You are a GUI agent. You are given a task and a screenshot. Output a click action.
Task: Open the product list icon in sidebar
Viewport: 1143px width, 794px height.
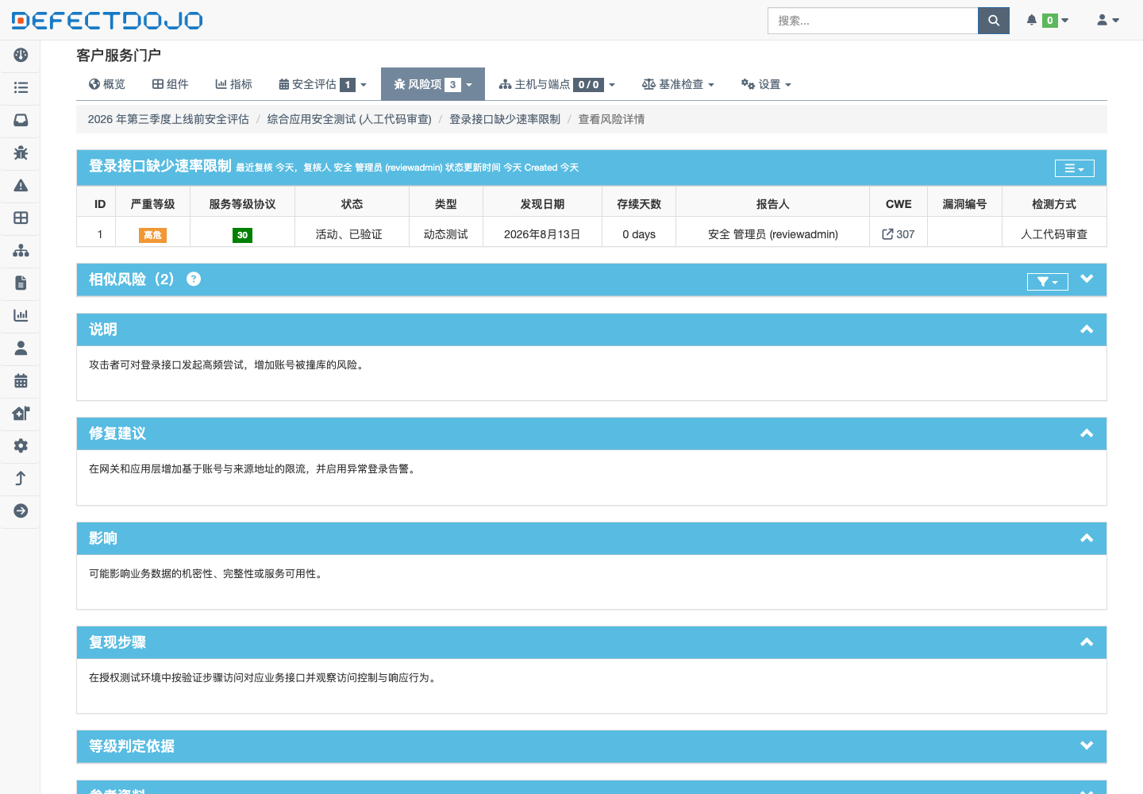pyautogui.click(x=21, y=87)
